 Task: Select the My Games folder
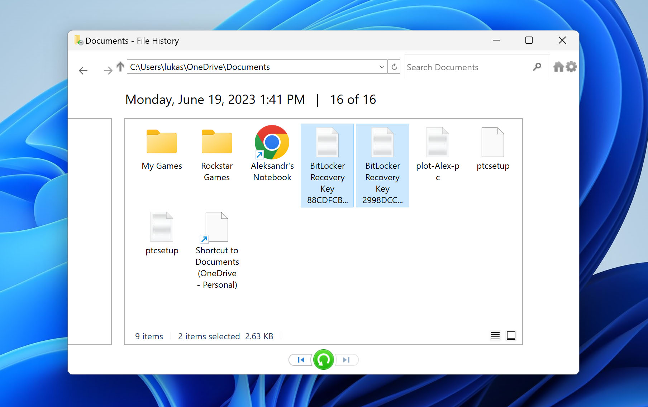[162, 150]
